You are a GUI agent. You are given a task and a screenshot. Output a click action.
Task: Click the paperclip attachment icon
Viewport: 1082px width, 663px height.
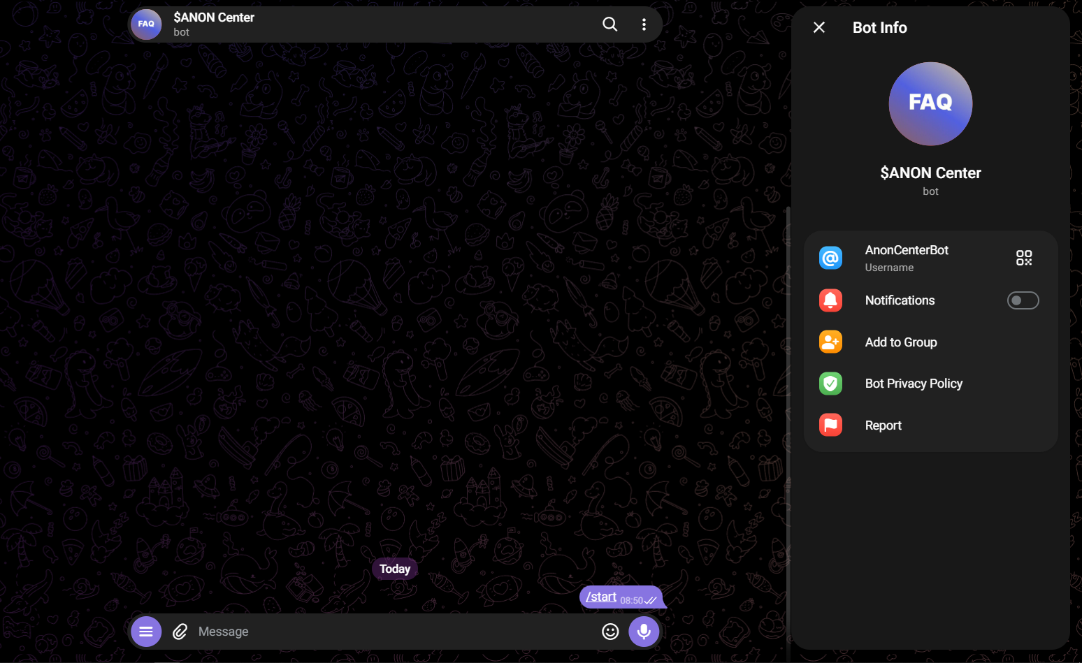180,632
